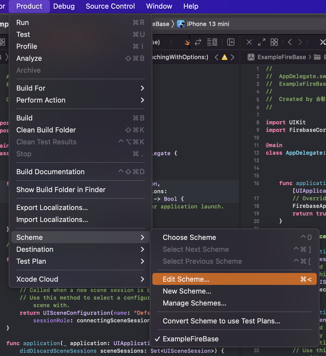Choose Build from the Product menu
Image resolution: width=326 pixels, height=356 pixels.
[x=81, y=118]
